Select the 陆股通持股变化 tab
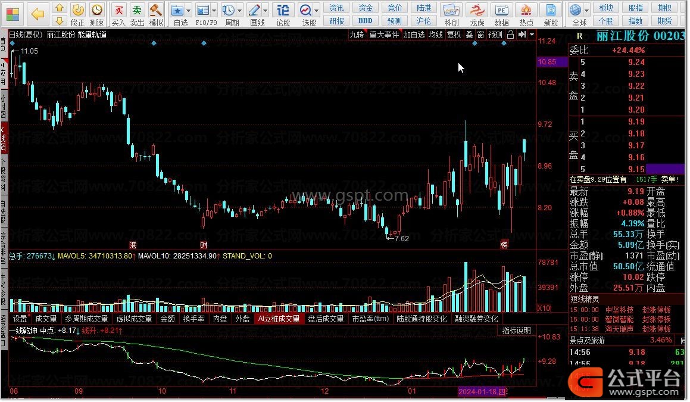Viewport: 690px width, 402px height. (421, 319)
